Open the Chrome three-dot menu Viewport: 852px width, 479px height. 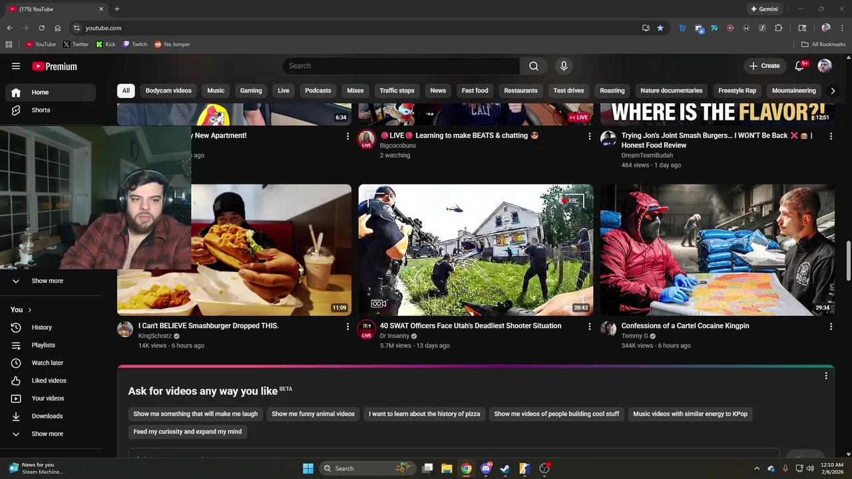tap(842, 28)
